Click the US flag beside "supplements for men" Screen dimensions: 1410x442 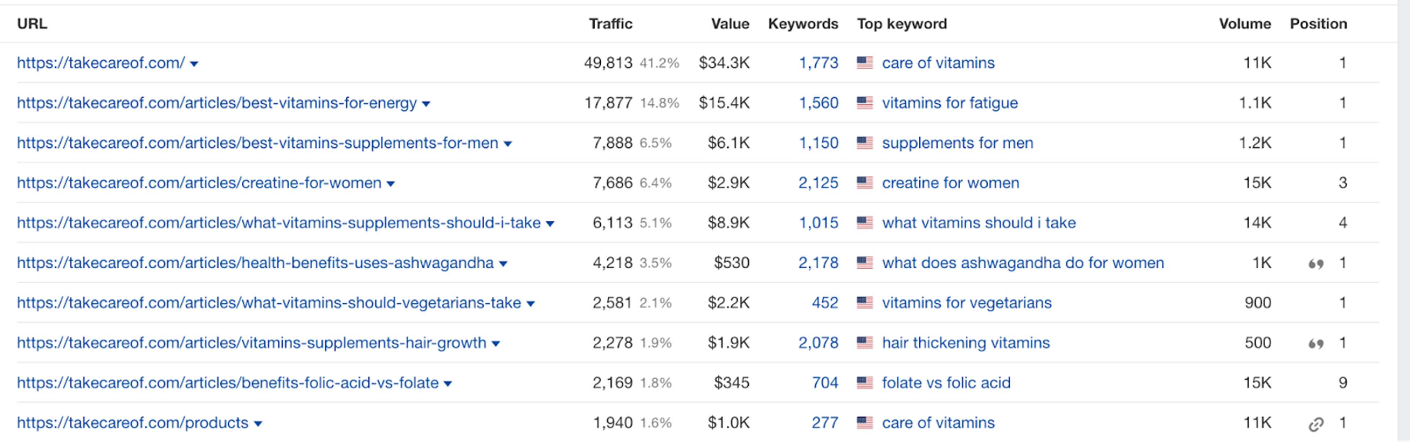coord(865,143)
